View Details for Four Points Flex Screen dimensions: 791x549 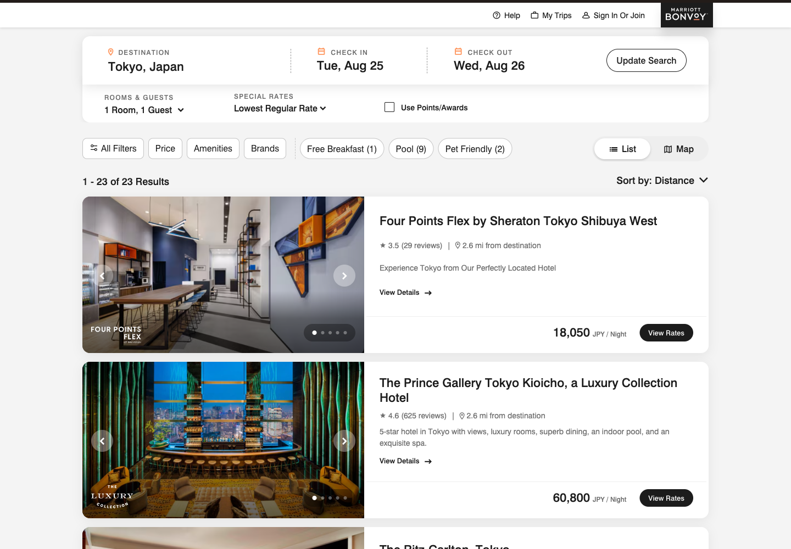coord(405,293)
